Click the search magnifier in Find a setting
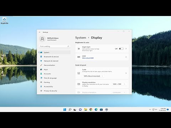 pos(68,46)
